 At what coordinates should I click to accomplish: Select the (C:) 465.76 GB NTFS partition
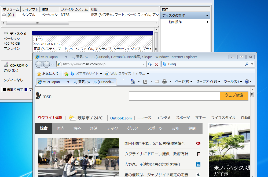click(93, 44)
